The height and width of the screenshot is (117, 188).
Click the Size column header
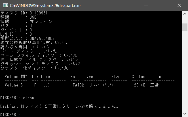pos(116,77)
